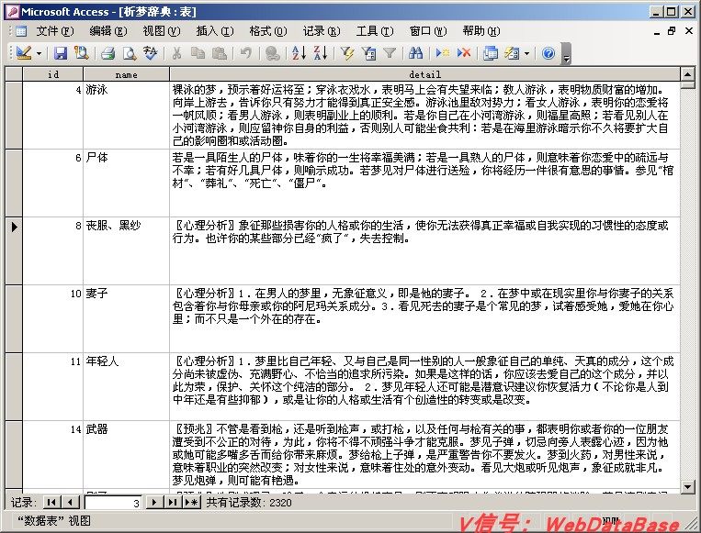
Task: Apply Filter By Selection icon
Action: (x=347, y=53)
